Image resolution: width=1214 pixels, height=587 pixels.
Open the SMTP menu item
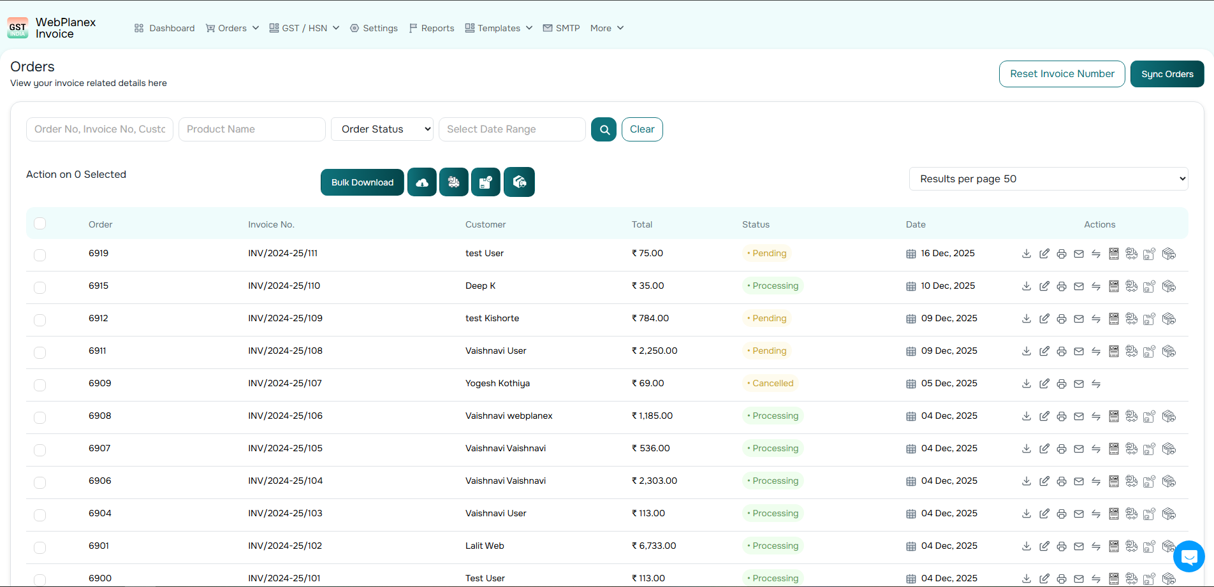(x=561, y=28)
